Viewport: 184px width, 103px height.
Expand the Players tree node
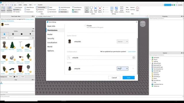(150, 60)
